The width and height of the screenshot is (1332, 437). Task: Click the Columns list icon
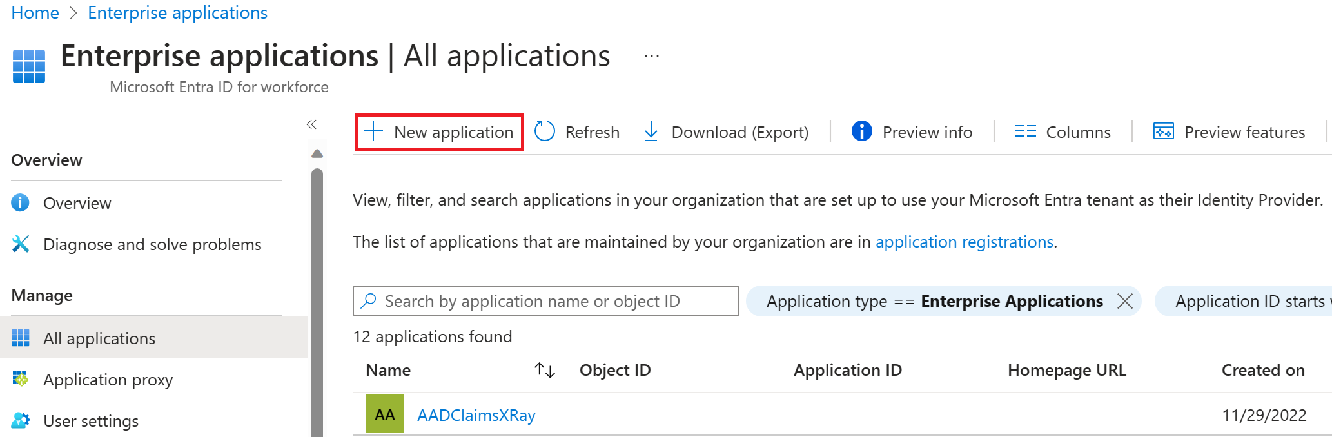point(1025,131)
